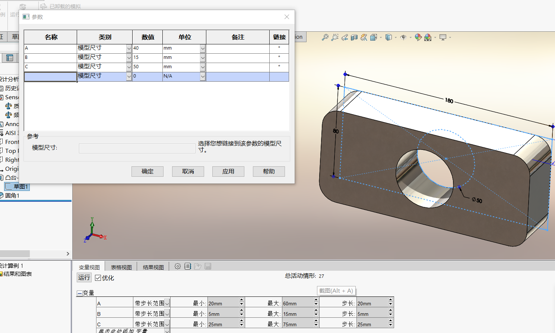Open category dropdown for the new parameter row

point(129,76)
